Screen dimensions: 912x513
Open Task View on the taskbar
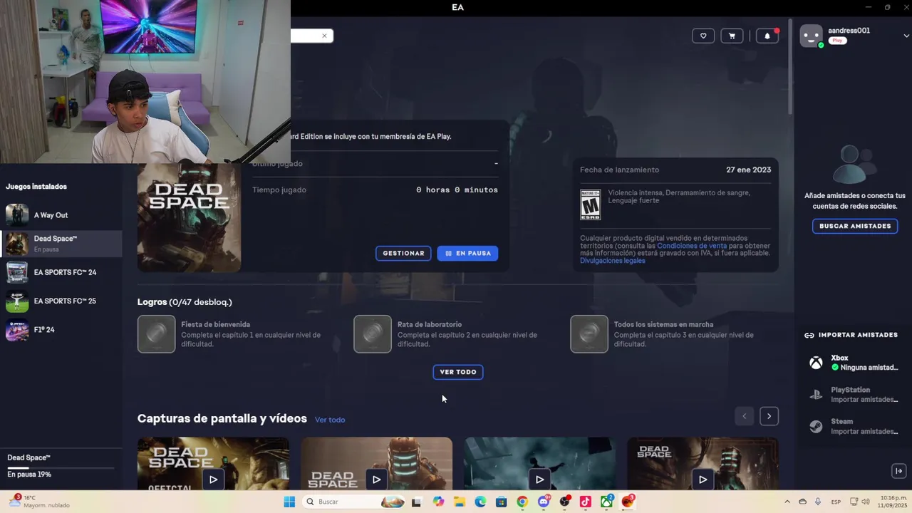pyautogui.click(x=417, y=502)
